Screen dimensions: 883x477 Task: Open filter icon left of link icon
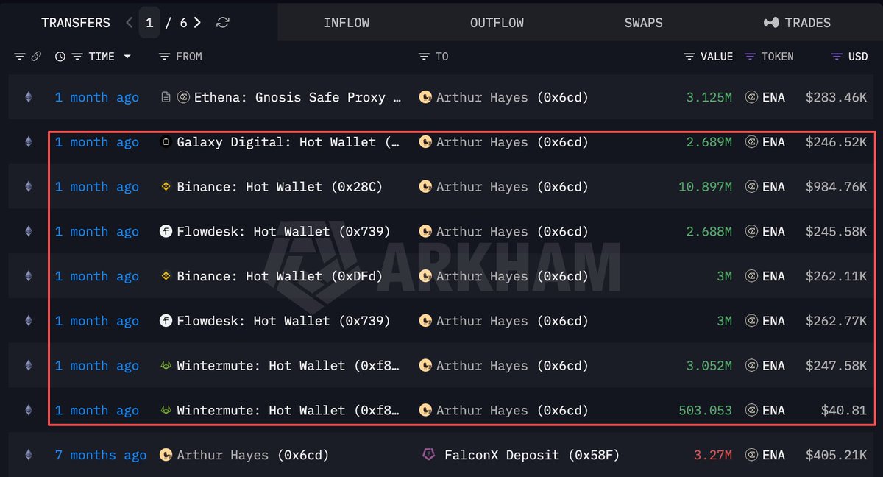(20, 57)
